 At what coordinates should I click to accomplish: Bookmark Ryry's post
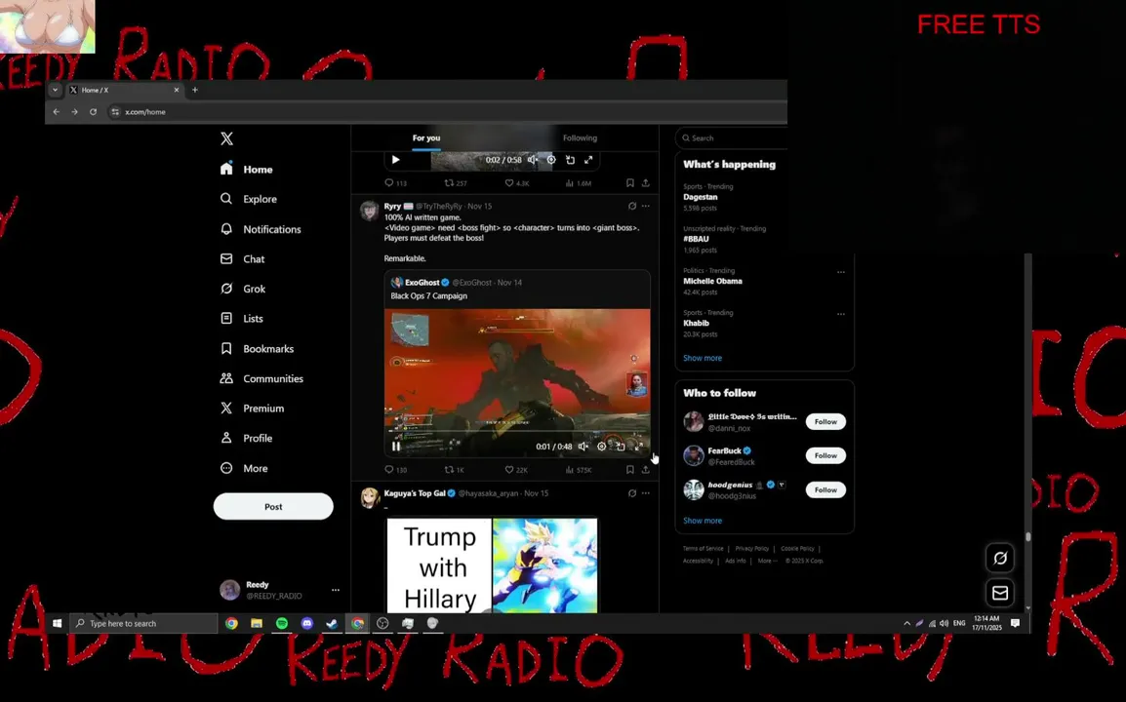[x=629, y=469]
